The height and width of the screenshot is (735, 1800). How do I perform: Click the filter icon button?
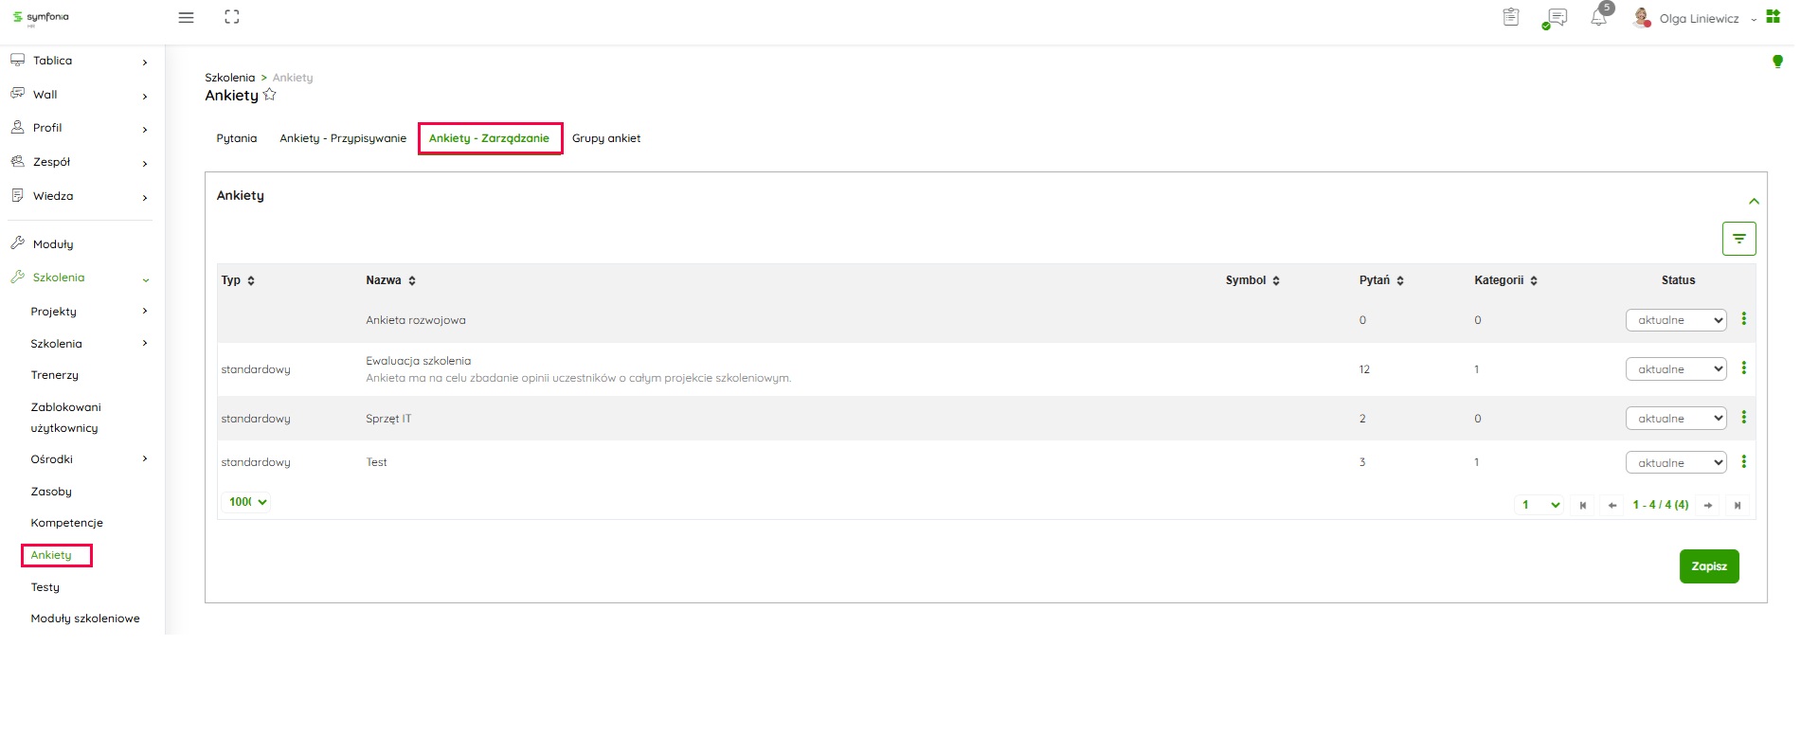(1738, 239)
